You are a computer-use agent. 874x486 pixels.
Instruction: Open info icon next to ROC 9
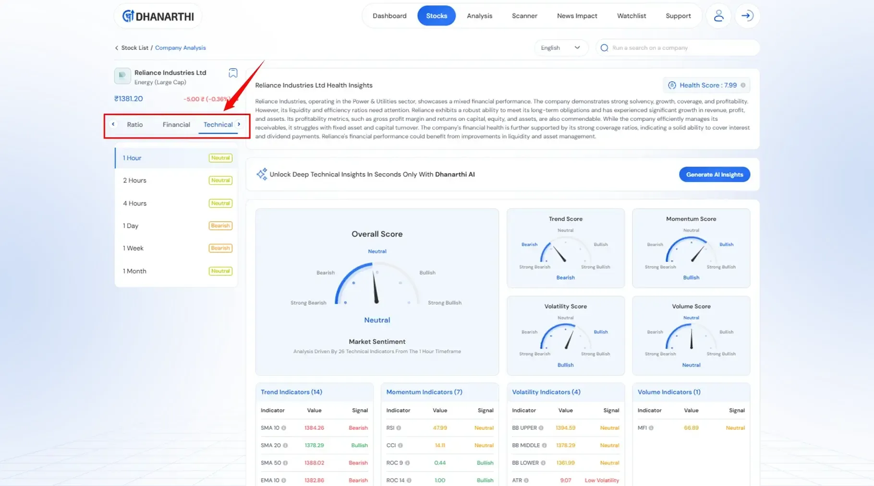pos(407,463)
